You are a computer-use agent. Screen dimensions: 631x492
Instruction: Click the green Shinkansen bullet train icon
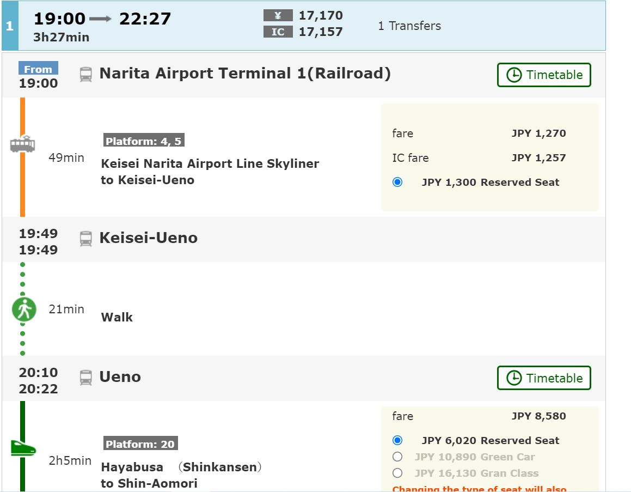(x=23, y=448)
